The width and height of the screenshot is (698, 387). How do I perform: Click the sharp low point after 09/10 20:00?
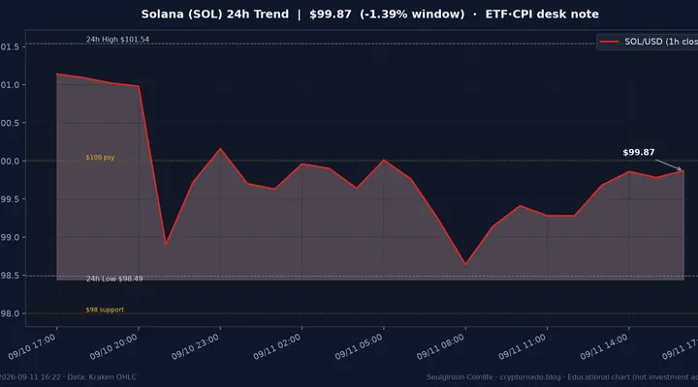166,244
